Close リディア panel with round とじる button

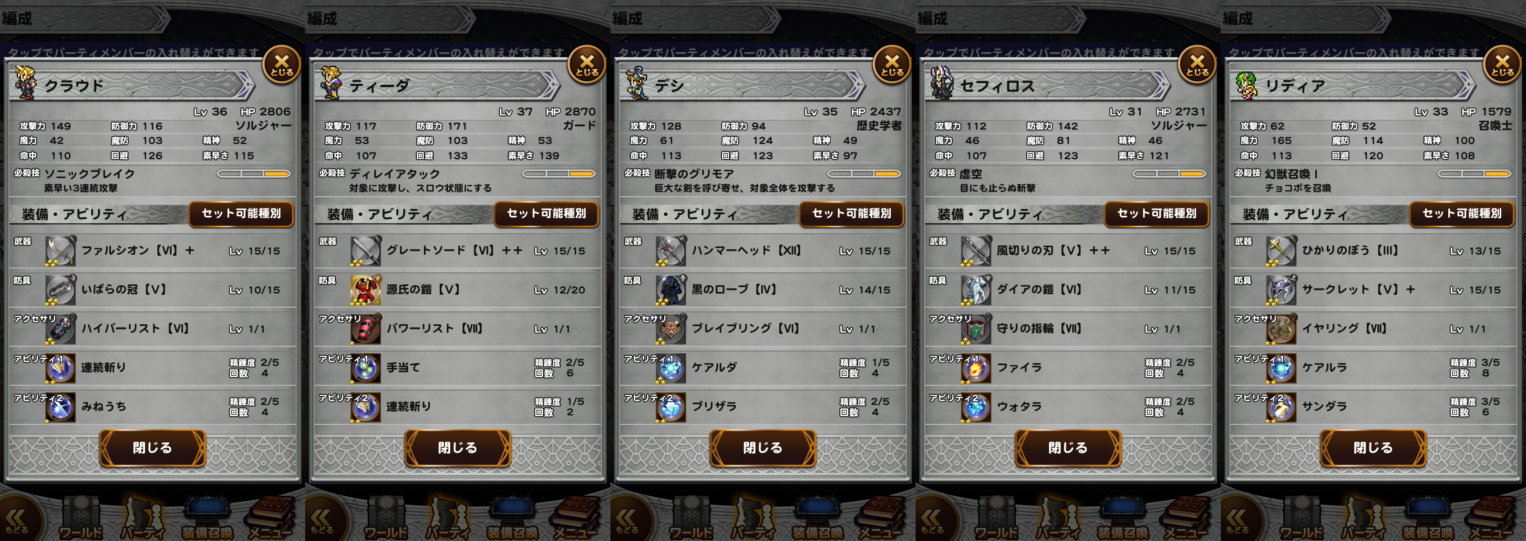(x=1502, y=64)
